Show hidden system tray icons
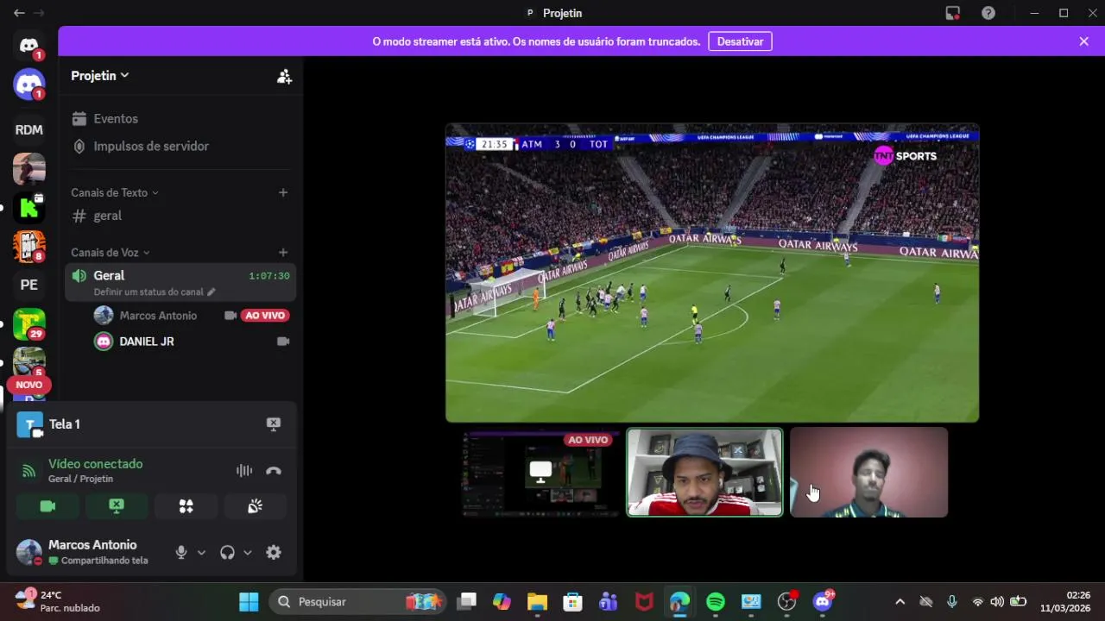Viewport: 1105px width, 621px height. click(900, 602)
